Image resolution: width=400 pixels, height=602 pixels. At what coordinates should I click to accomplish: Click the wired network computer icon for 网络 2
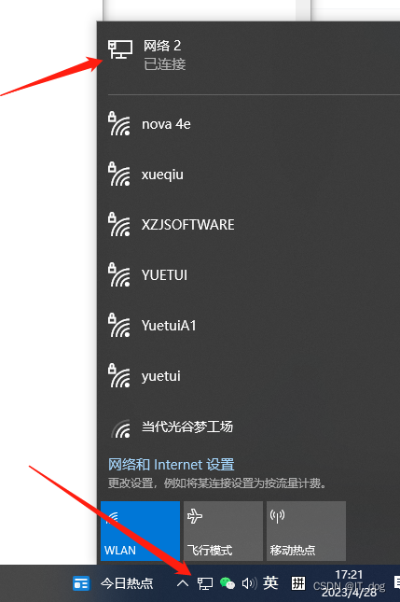tap(120, 49)
